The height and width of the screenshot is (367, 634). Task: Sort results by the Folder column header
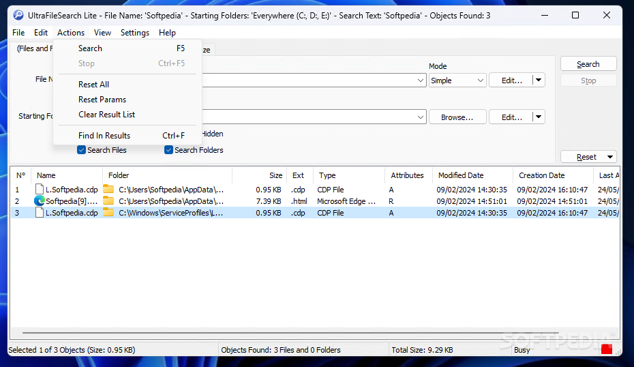[168, 175]
